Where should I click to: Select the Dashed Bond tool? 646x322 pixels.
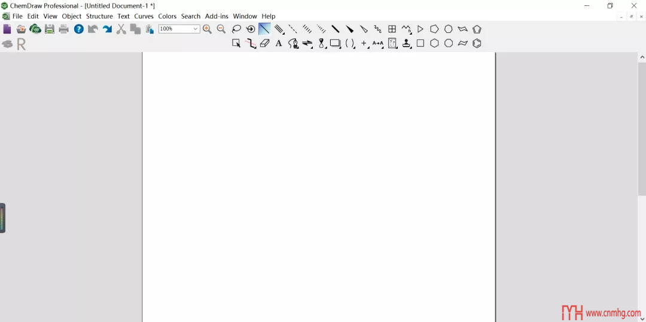coord(292,29)
